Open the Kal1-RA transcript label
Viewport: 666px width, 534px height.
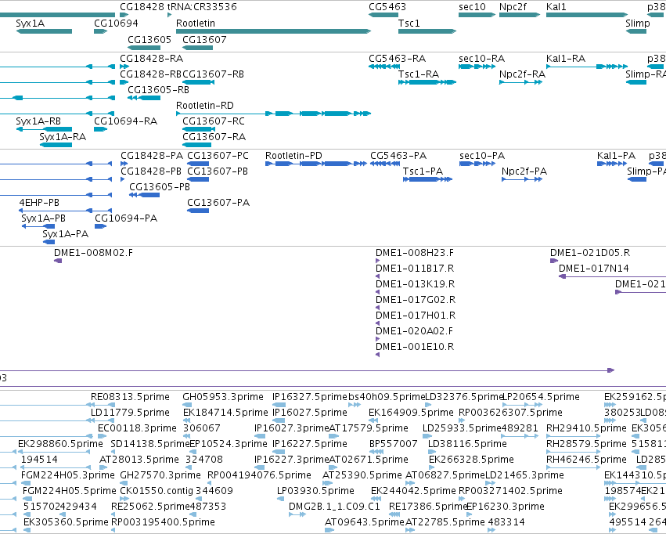point(566,59)
